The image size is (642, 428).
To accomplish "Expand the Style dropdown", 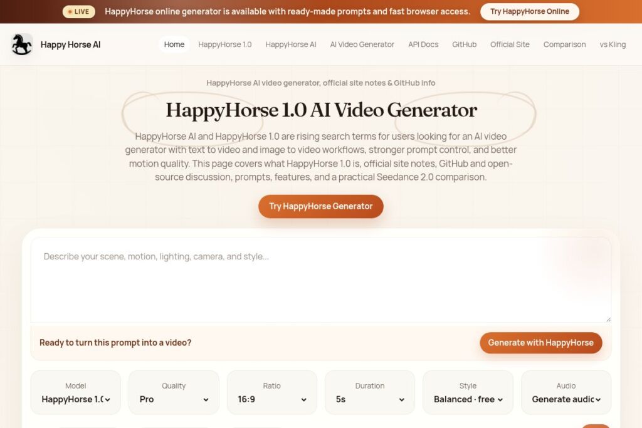I will (468, 399).
